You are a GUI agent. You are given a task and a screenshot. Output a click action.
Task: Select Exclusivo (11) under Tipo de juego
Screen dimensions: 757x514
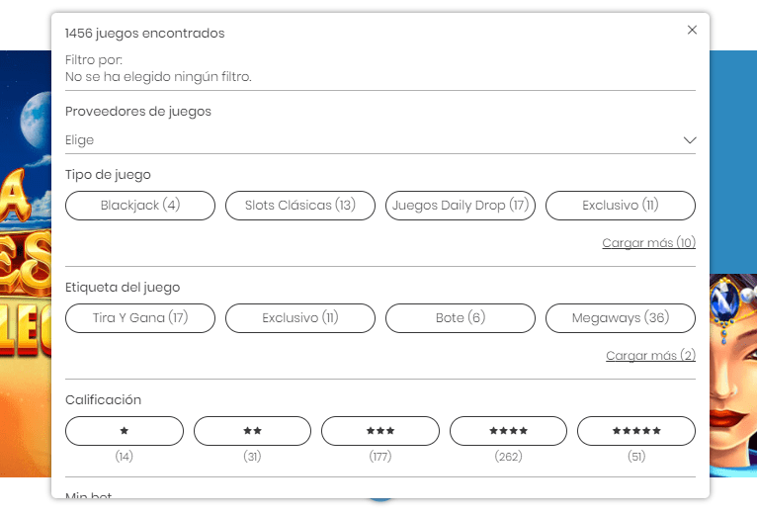621,206
